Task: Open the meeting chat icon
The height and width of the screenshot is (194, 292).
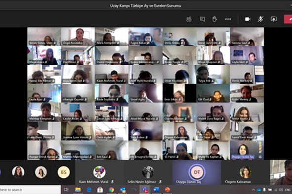Action: coord(202,19)
